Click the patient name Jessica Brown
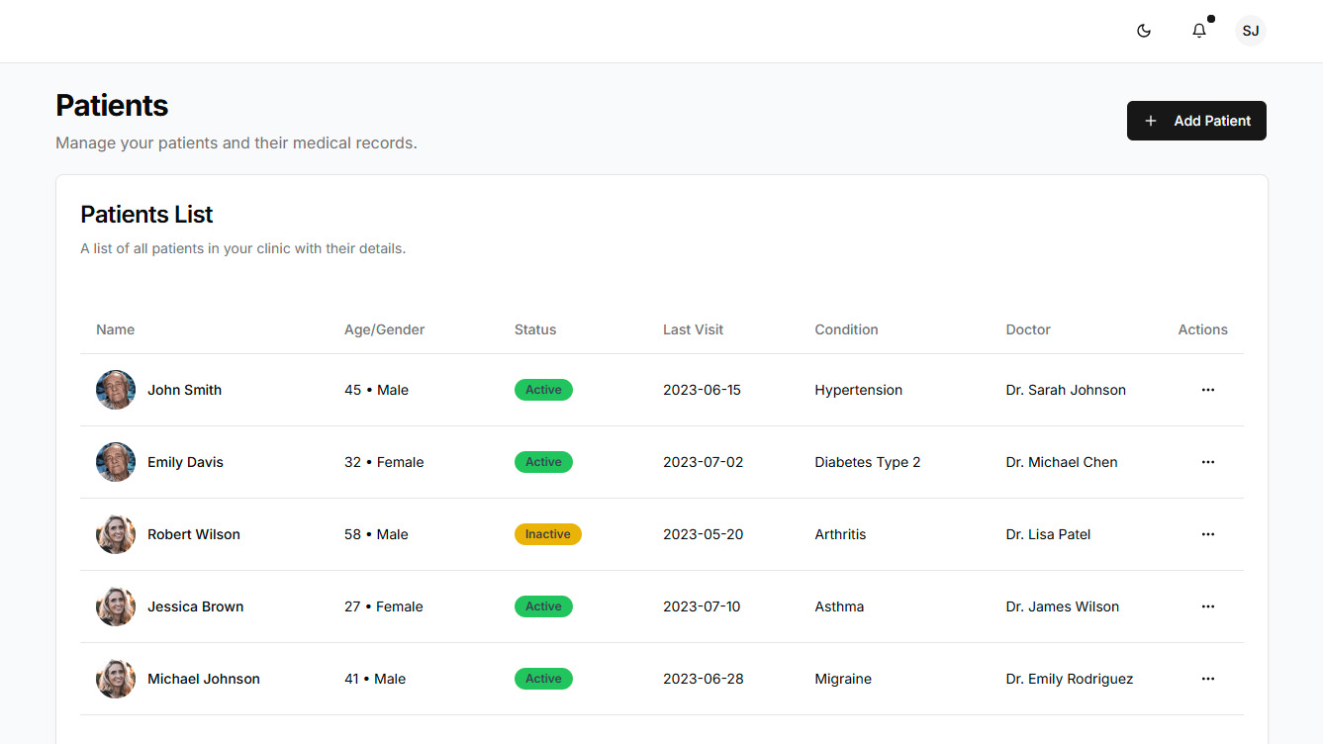 point(195,606)
